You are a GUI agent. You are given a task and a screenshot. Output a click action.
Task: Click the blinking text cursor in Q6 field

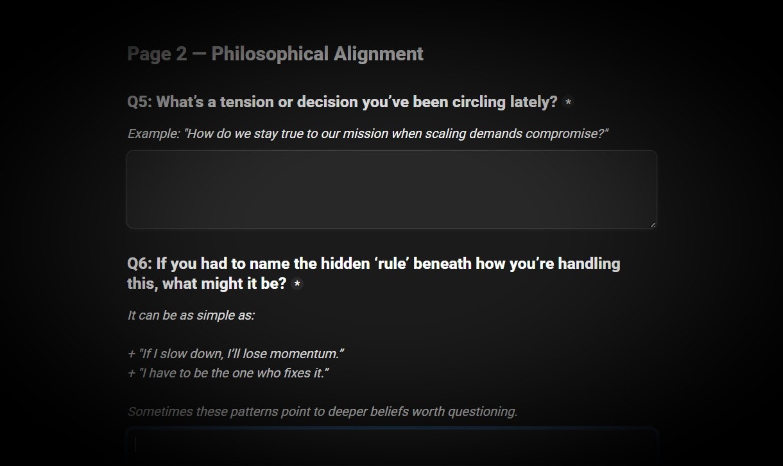pyautogui.click(x=135, y=445)
